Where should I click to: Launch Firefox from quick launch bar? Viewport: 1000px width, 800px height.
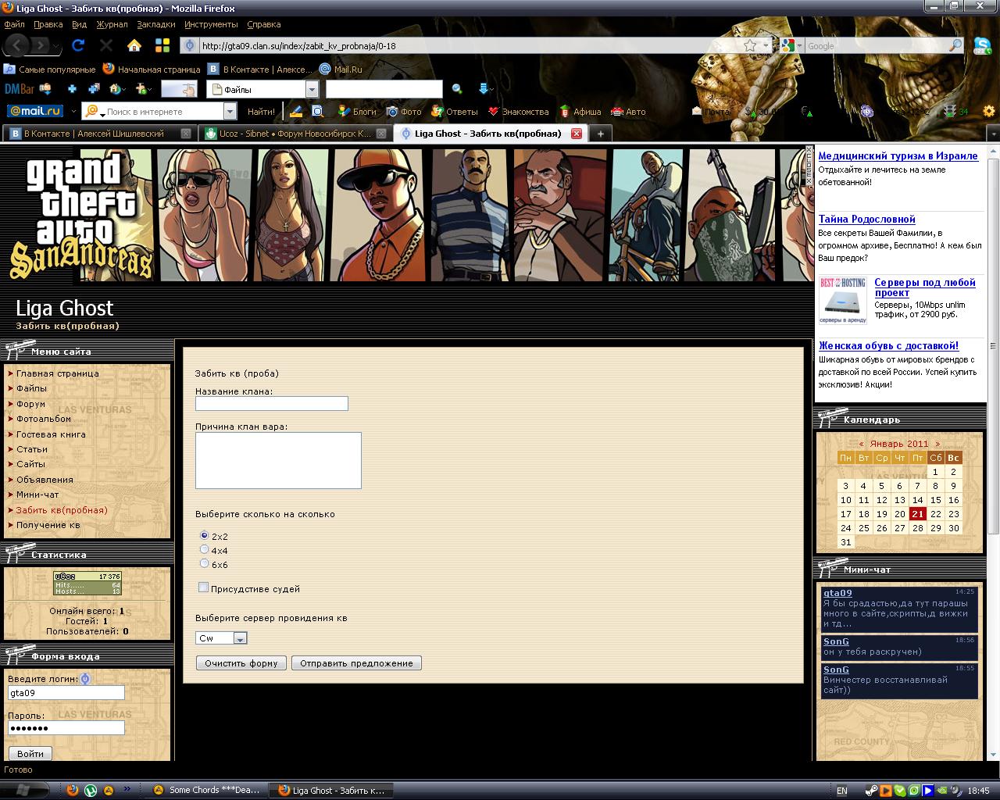73,790
